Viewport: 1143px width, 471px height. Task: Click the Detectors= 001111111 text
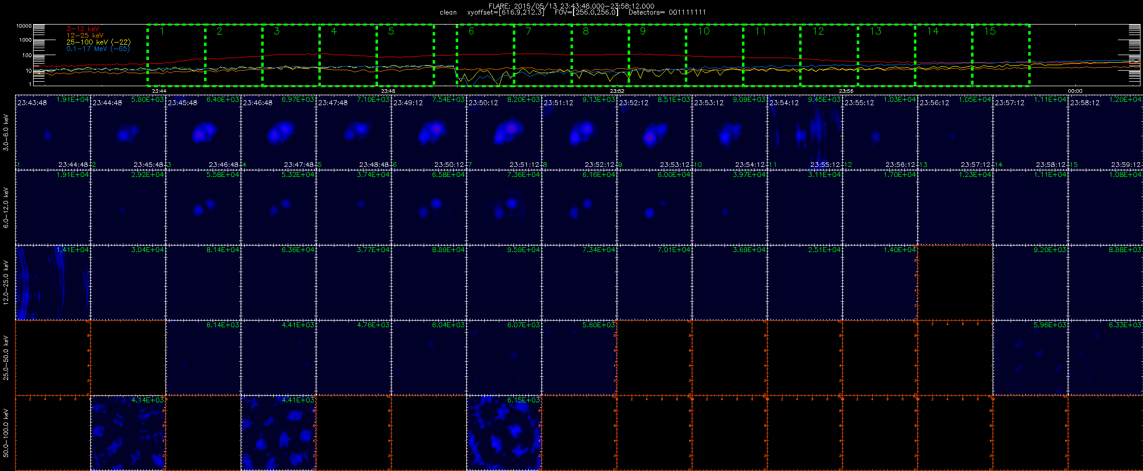click(667, 13)
